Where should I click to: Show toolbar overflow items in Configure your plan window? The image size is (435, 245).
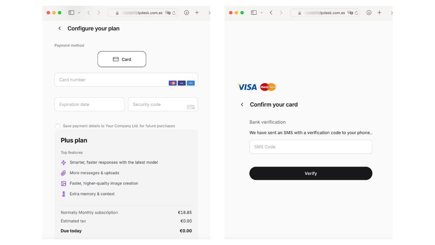(209, 13)
